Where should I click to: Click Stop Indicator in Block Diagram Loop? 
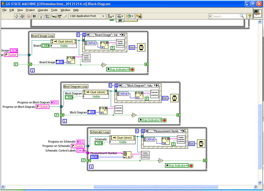[x=151, y=120]
